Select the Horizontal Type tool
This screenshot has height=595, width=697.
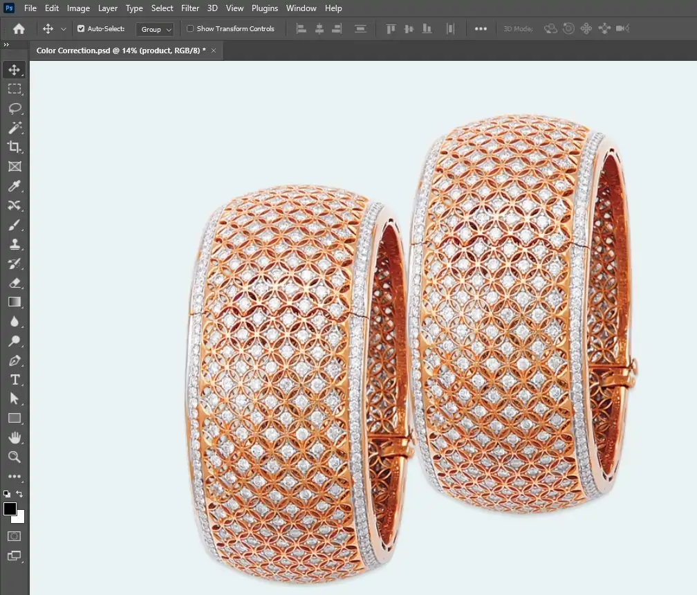[x=15, y=380]
